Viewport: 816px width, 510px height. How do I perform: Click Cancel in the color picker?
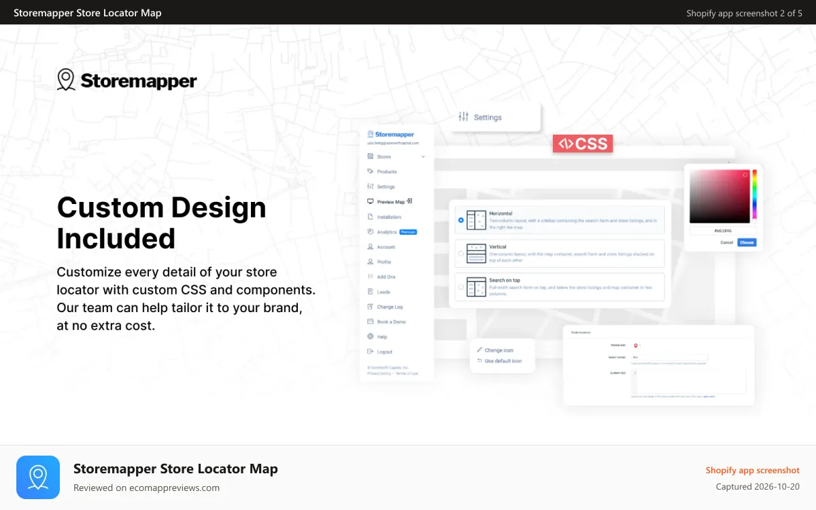(727, 243)
